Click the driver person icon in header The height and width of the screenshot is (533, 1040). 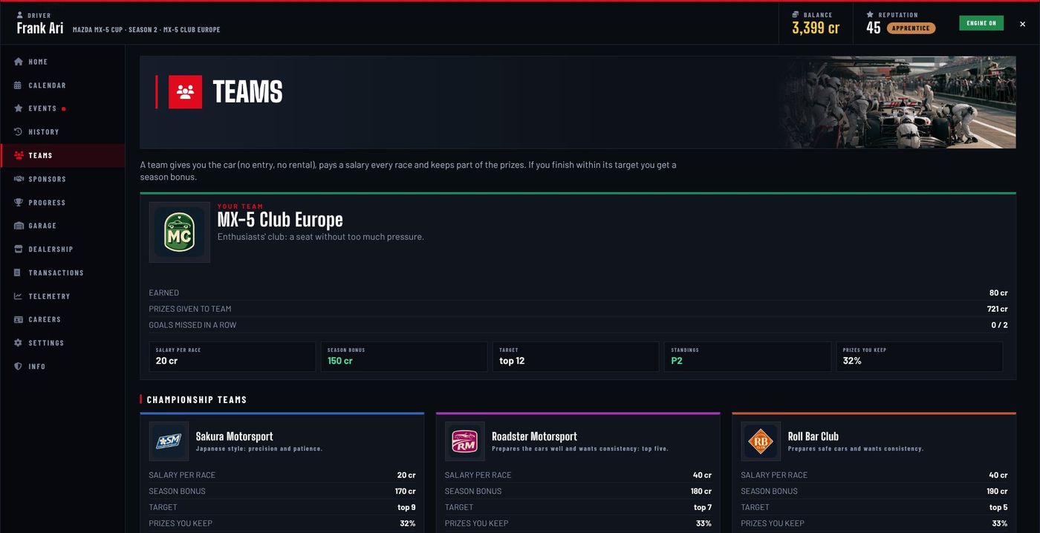tap(20, 15)
